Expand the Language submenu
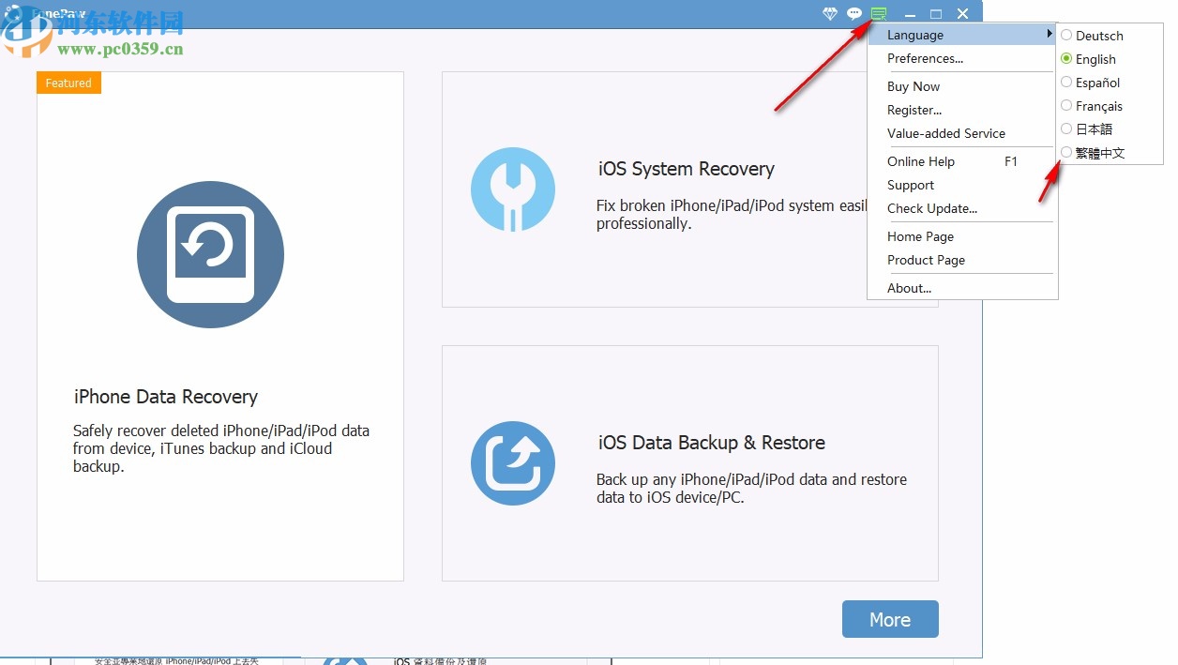The height and width of the screenshot is (665, 1178). tap(914, 35)
